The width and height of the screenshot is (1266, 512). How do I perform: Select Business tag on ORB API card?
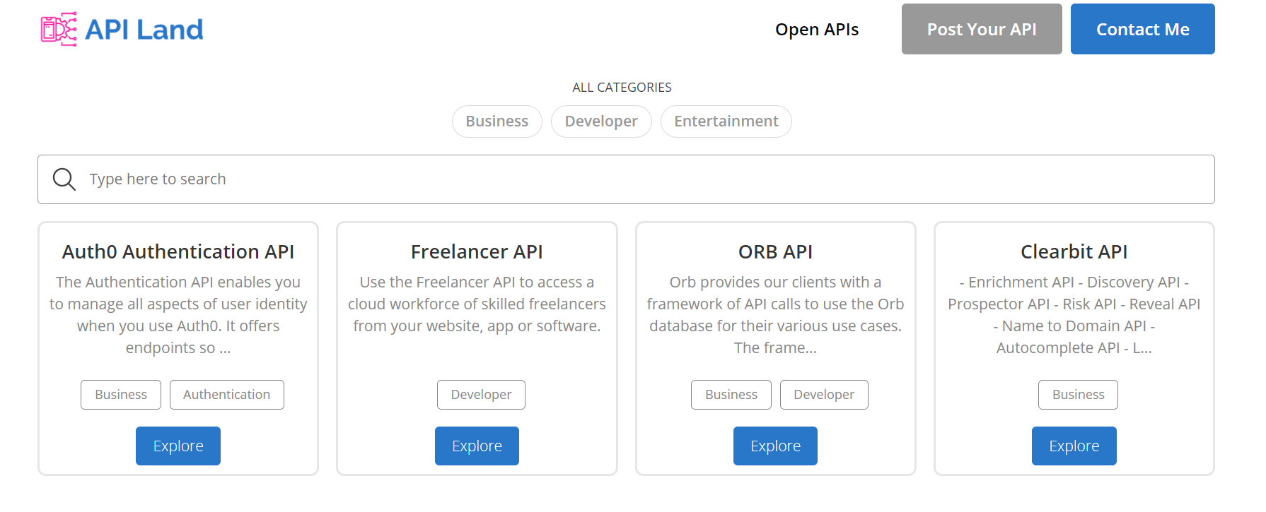click(x=731, y=395)
